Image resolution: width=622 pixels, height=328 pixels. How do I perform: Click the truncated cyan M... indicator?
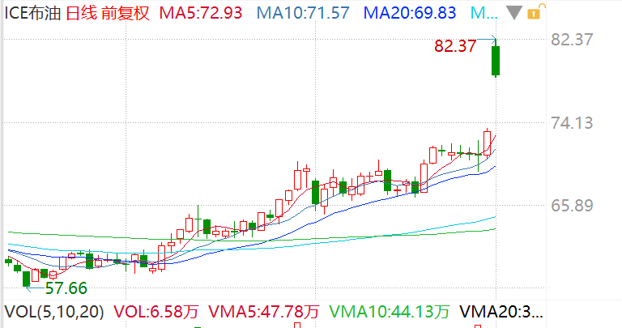pyautogui.click(x=484, y=13)
